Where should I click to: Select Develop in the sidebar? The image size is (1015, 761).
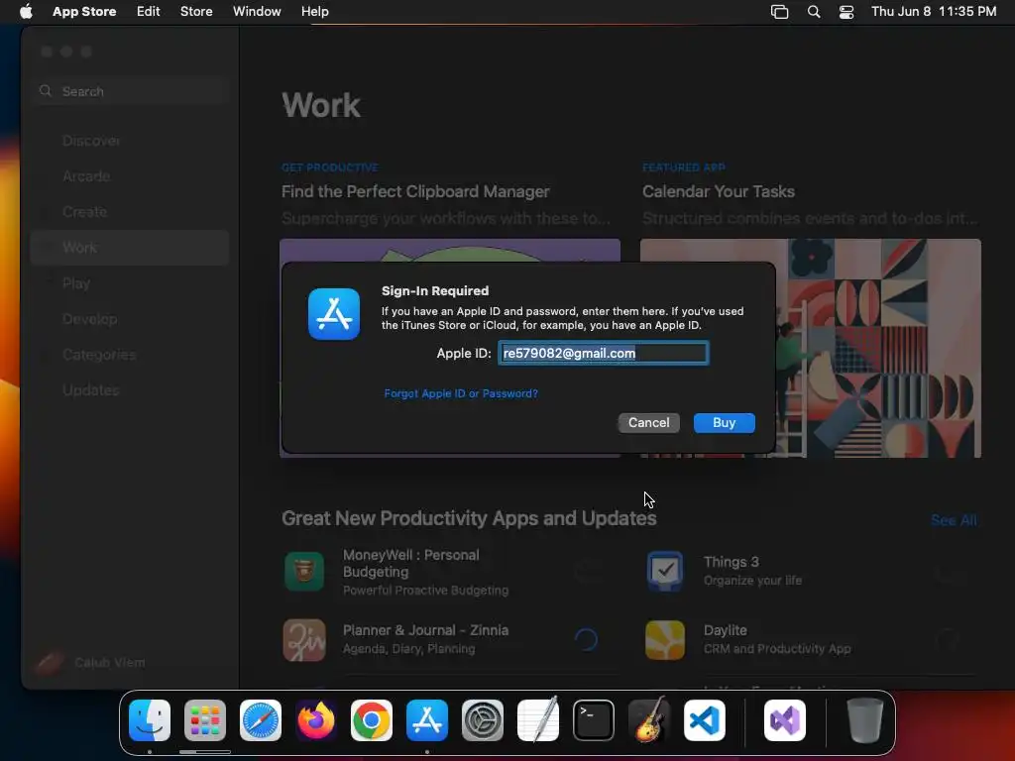(x=90, y=319)
